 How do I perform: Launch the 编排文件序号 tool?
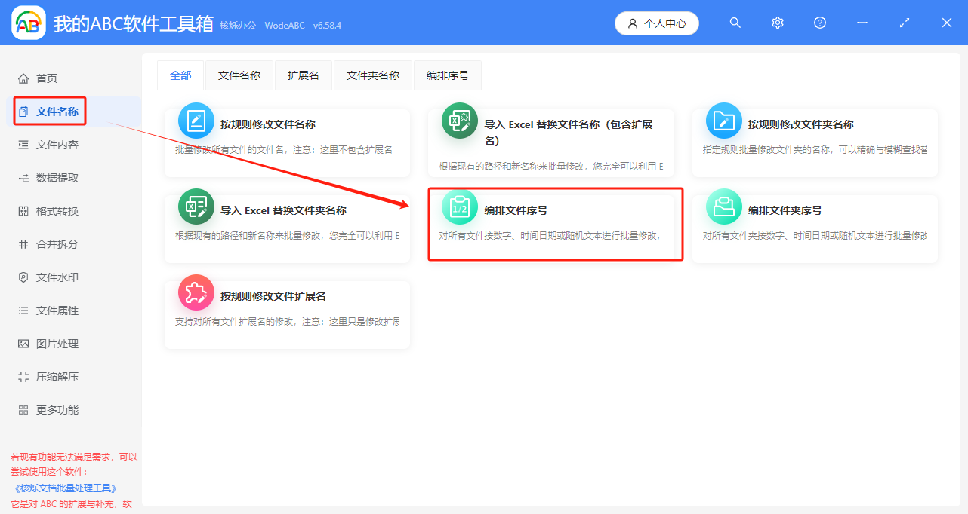click(x=555, y=224)
